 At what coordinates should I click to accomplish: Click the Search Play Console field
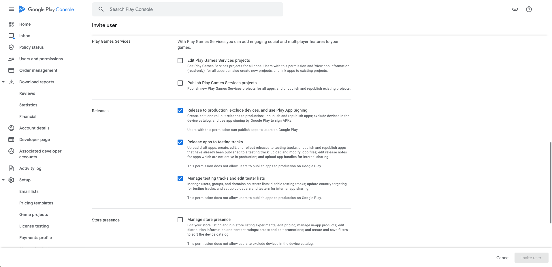pyautogui.click(x=187, y=9)
